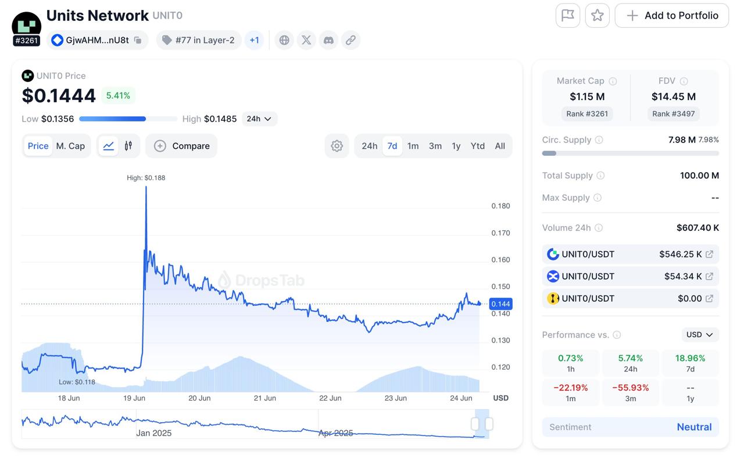
Task: Click third UNIT0/USDT yellow exchange logo
Action: [x=553, y=298]
